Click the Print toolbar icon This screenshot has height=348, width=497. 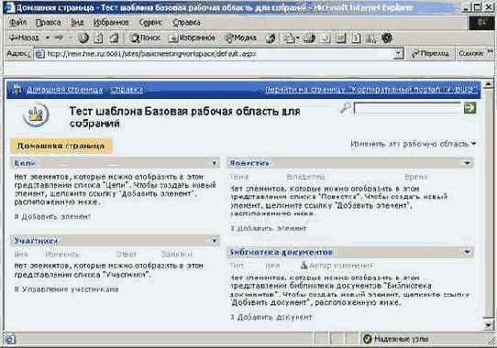click(309, 38)
